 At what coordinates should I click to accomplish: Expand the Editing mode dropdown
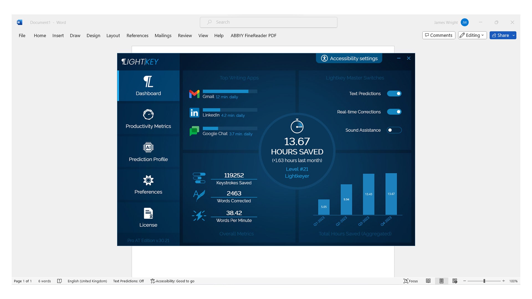tap(472, 35)
